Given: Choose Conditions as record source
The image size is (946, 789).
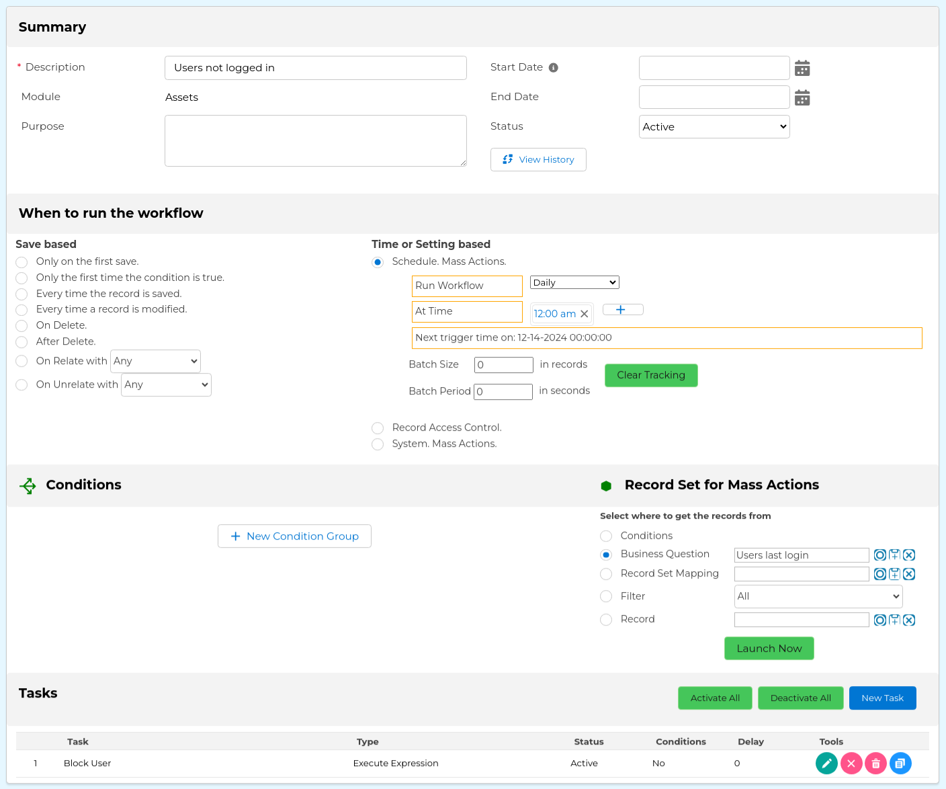Looking at the screenshot, I should (606, 536).
